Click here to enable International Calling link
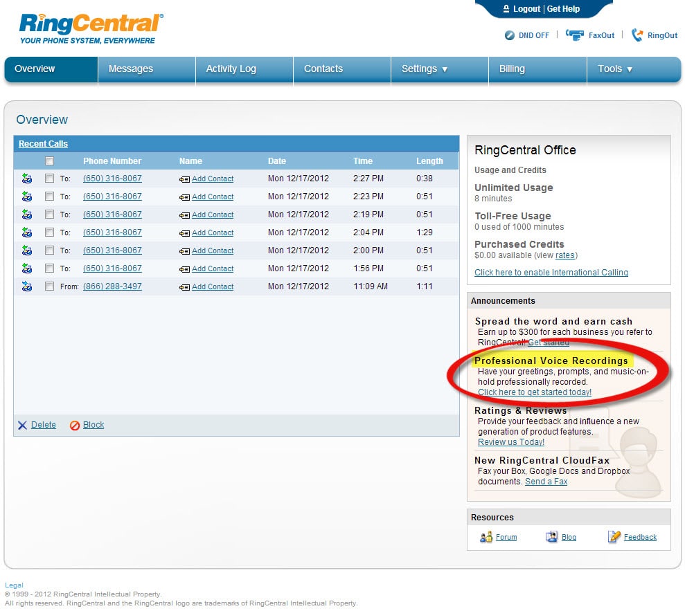Screen dimensions: 685x611 point(551,273)
